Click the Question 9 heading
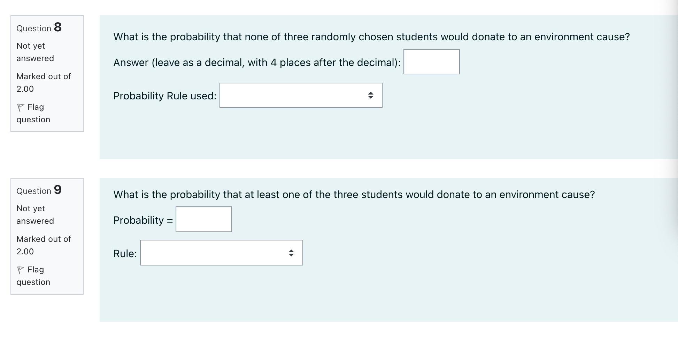Image resolution: width=678 pixels, height=344 pixels. click(x=38, y=190)
